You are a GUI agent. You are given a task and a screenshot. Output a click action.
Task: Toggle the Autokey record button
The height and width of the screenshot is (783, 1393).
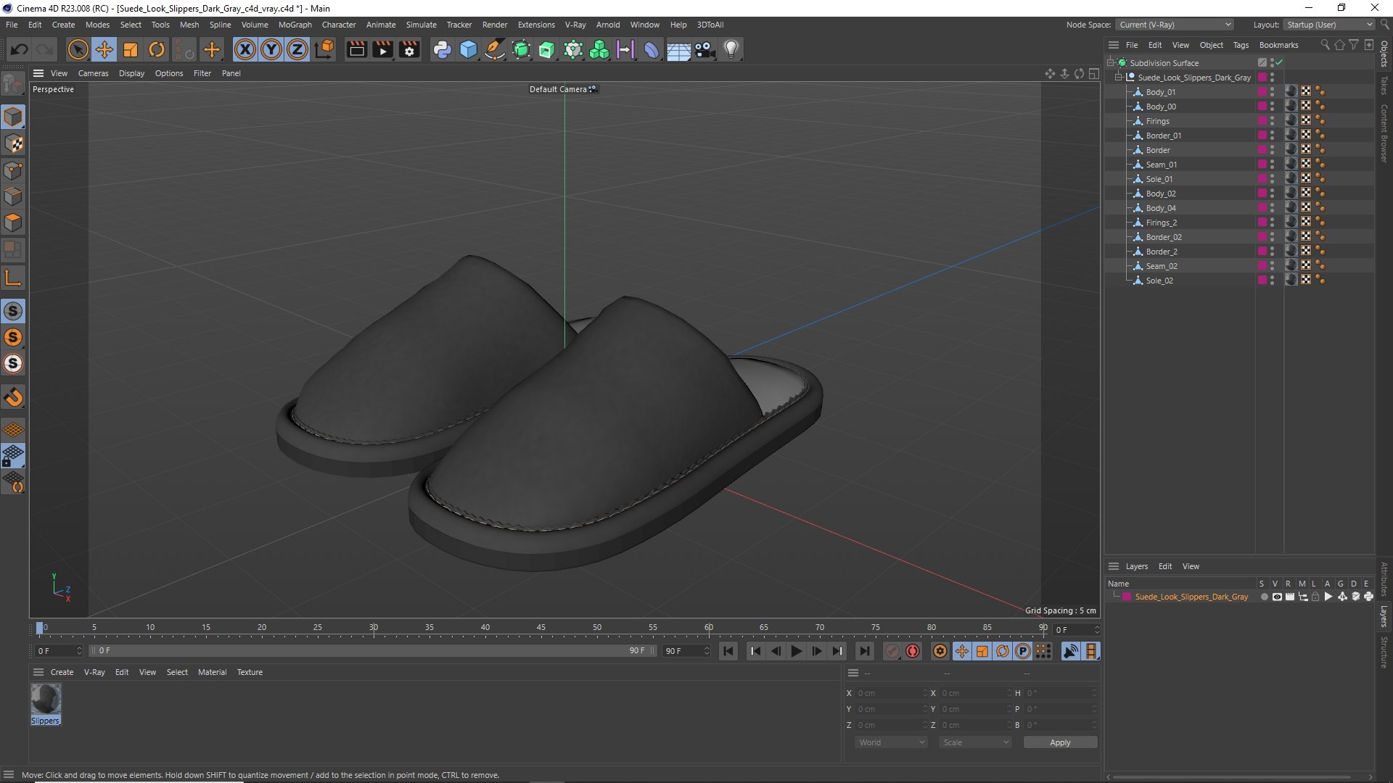913,651
